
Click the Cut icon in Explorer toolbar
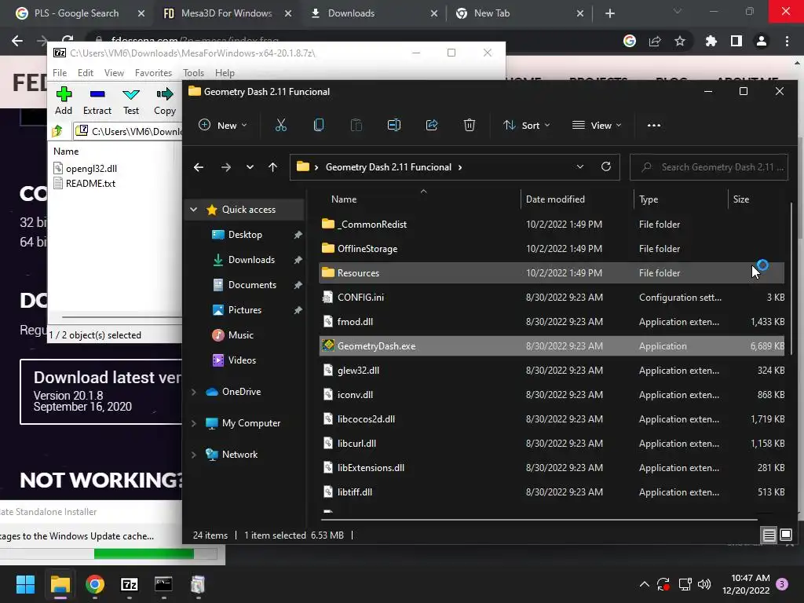[280, 125]
